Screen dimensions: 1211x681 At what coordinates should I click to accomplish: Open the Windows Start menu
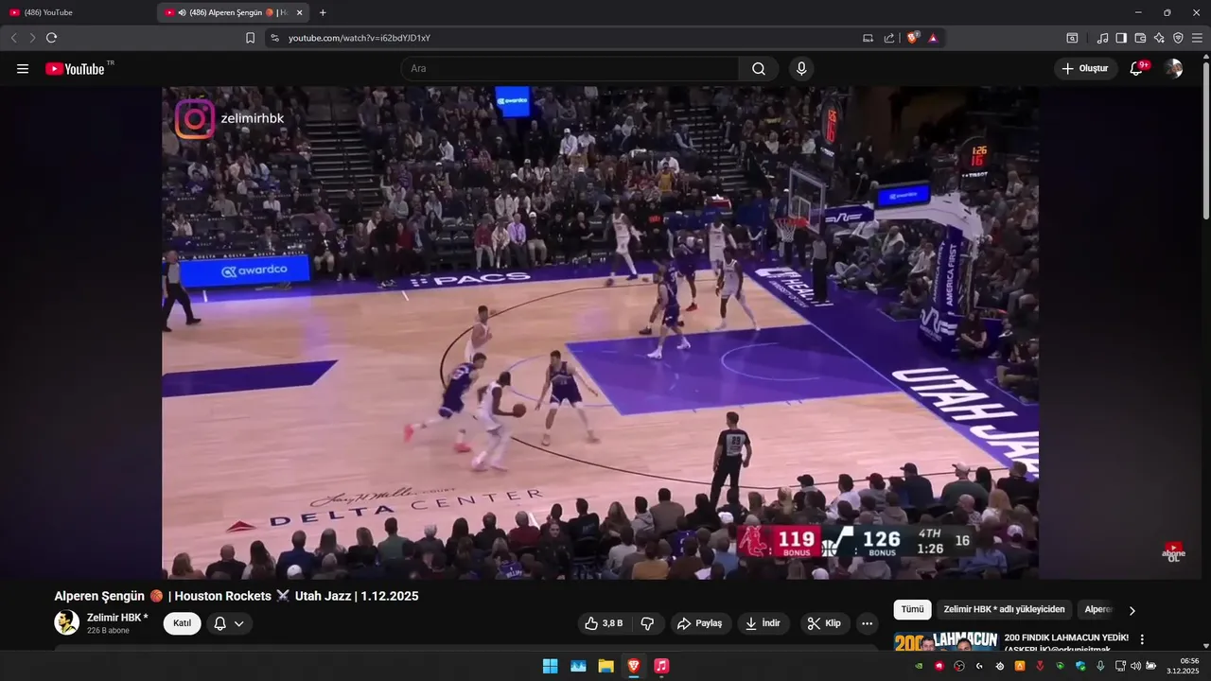[x=550, y=666]
